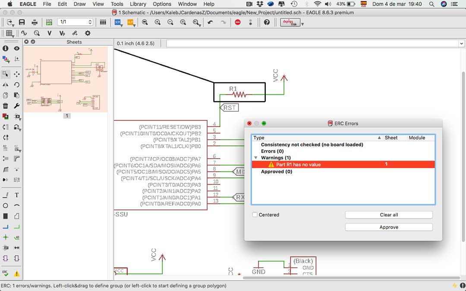Screen dimensions: 466x291
Task: Select the 'Part R1 has no value' warning
Action: [343, 165]
